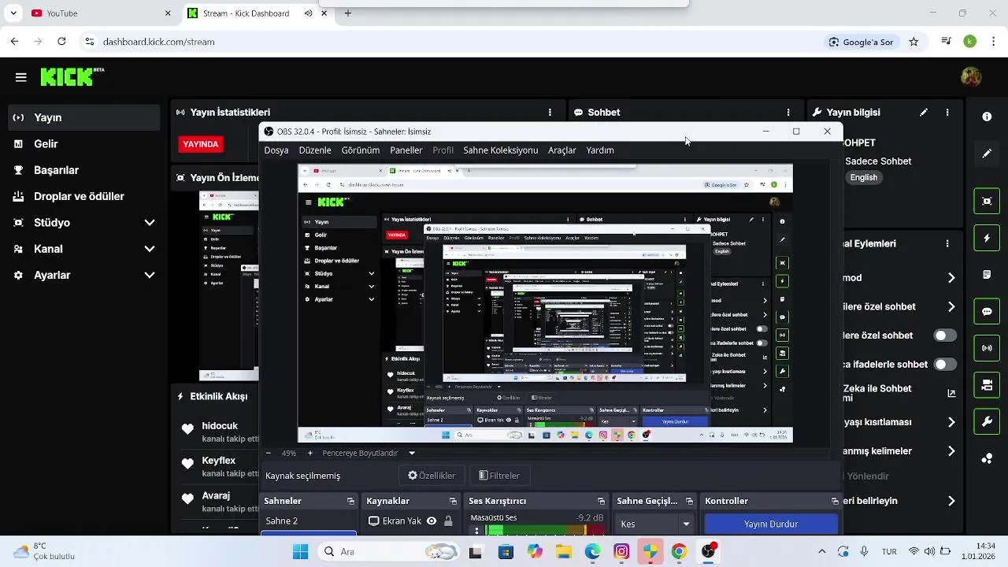Screen dimensions: 1008x567
Task: Toggle the ifadelerle sohbet switch
Action: [x=945, y=365]
